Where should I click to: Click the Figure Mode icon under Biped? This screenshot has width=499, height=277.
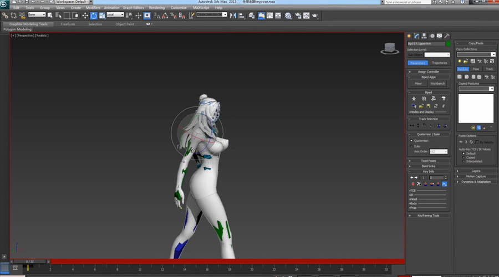(x=414, y=99)
